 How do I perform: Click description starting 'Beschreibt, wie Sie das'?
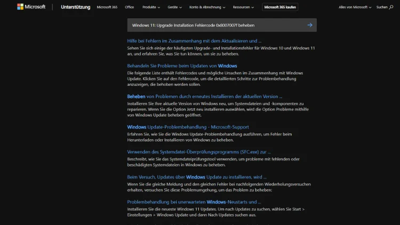coord(213,162)
